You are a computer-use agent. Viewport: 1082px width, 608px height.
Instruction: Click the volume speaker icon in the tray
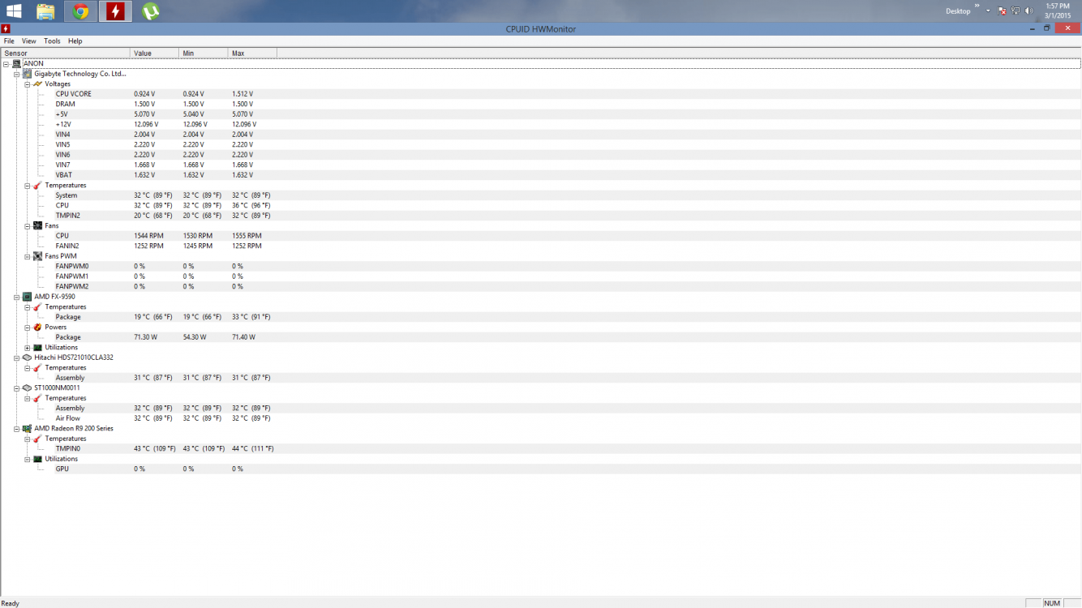click(x=1028, y=11)
